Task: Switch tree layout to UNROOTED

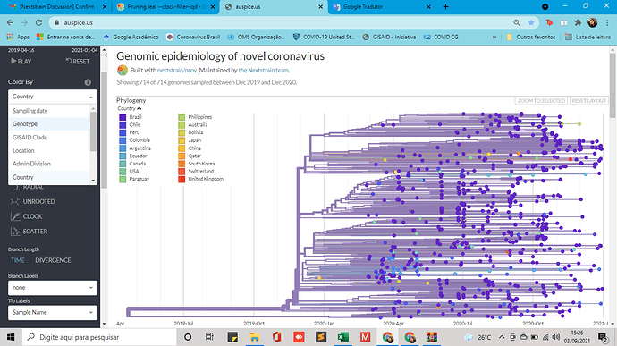Action: (33, 201)
